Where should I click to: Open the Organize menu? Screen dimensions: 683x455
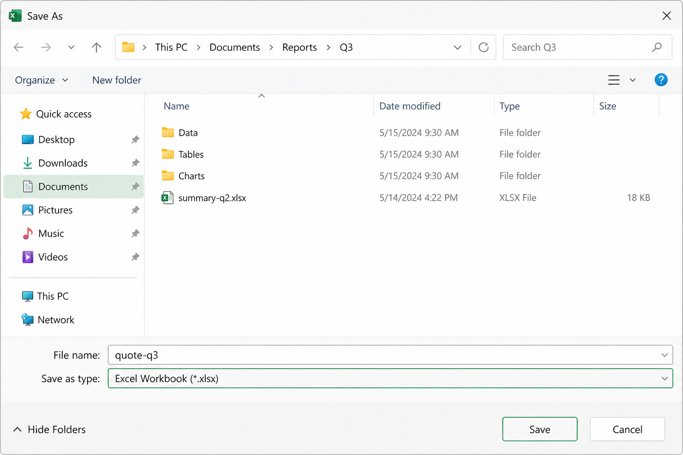[x=41, y=80]
